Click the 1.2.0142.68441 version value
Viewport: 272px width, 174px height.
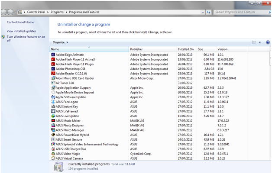coord(227,78)
